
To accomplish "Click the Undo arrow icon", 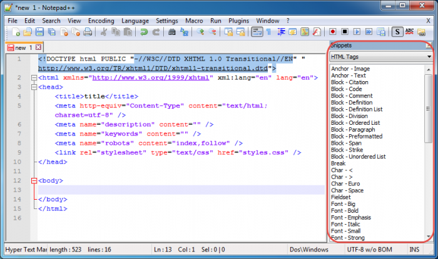I will (x=144, y=32).
